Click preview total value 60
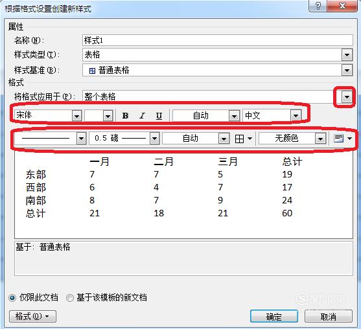The height and width of the screenshot is (329, 361). (287, 213)
